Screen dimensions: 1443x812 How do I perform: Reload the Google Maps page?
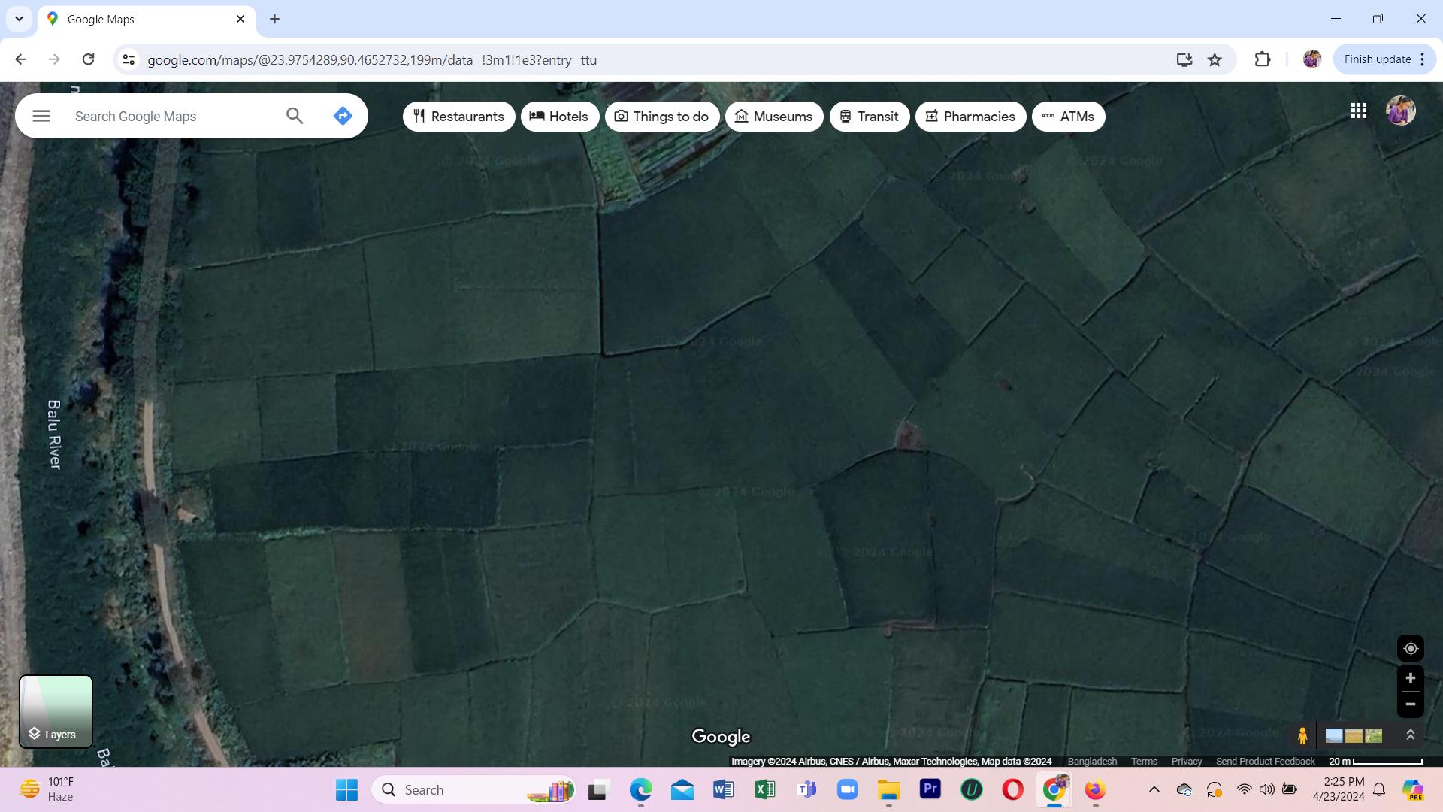(88, 59)
